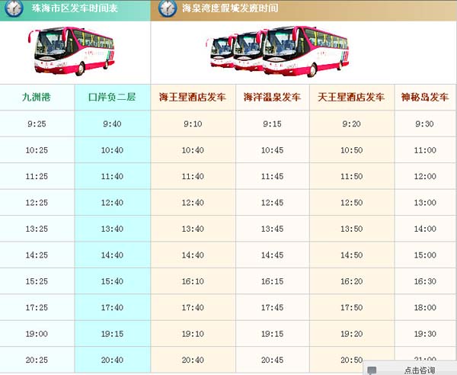Select the 17:45 time under 海洋温泉发车
The height and width of the screenshot is (375, 457).
click(x=272, y=307)
